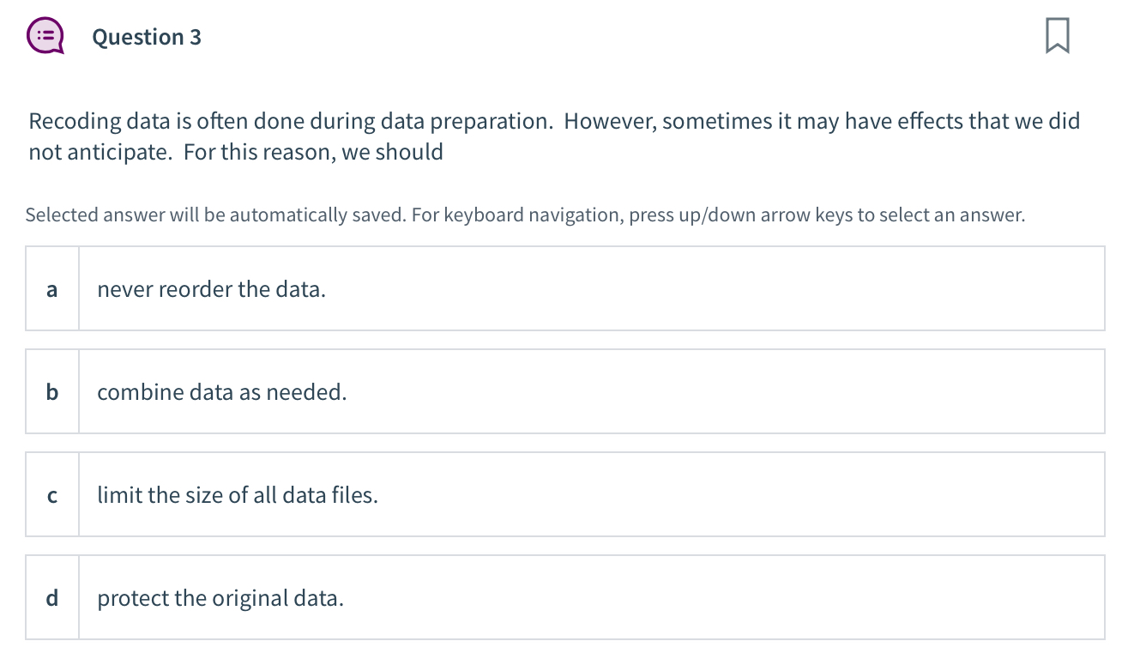The width and height of the screenshot is (1140, 647).
Task: Click the Question 3 heading
Action: point(147,37)
